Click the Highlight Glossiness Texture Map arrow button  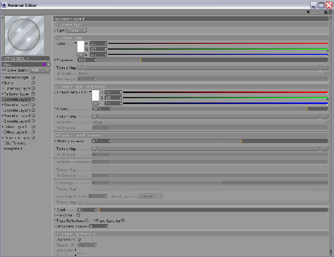tap(94, 149)
